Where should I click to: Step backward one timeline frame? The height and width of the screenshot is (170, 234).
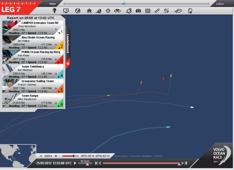pos(100,163)
